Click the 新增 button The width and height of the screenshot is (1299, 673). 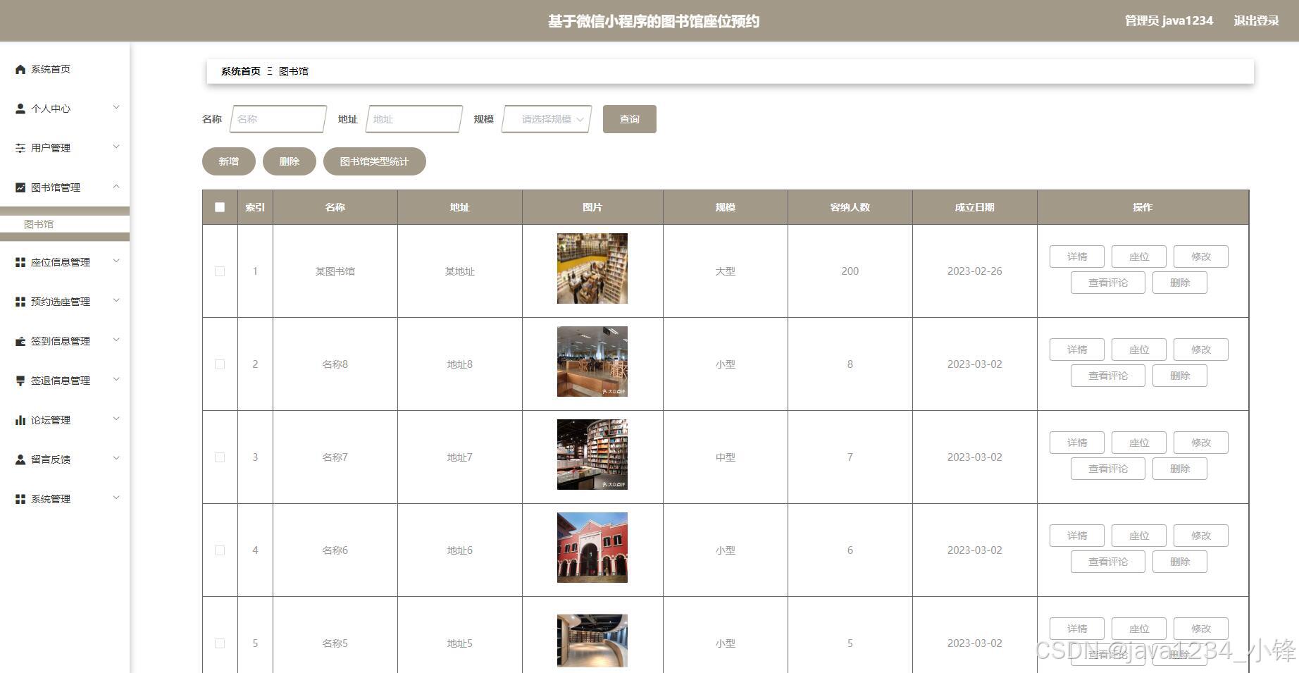point(229,161)
